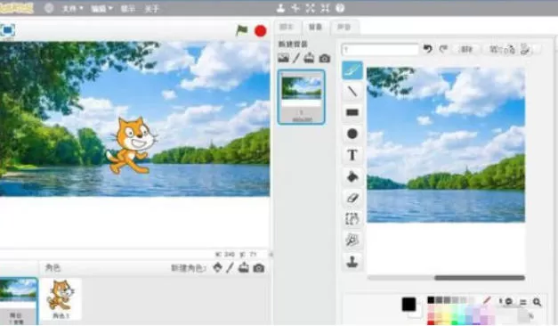Pick the red swatch in the palette

point(431,322)
